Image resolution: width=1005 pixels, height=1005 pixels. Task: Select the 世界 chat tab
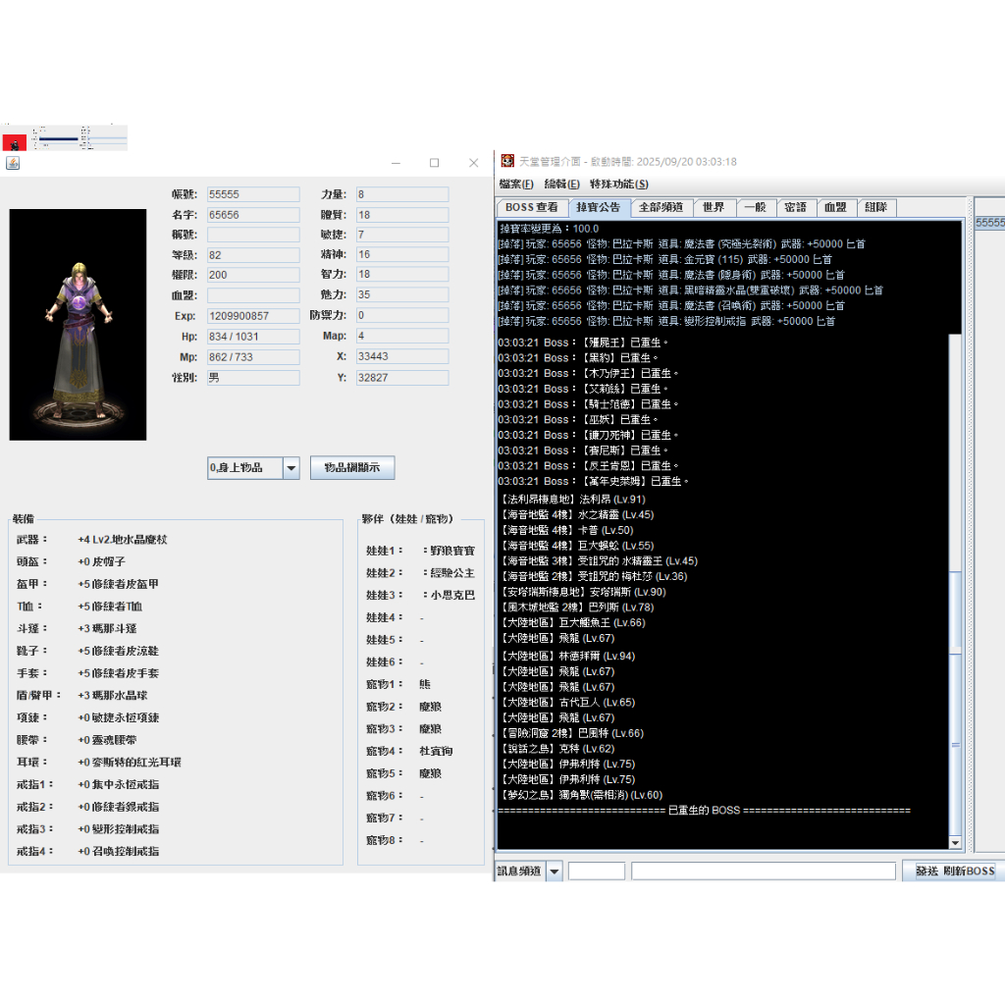714,208
